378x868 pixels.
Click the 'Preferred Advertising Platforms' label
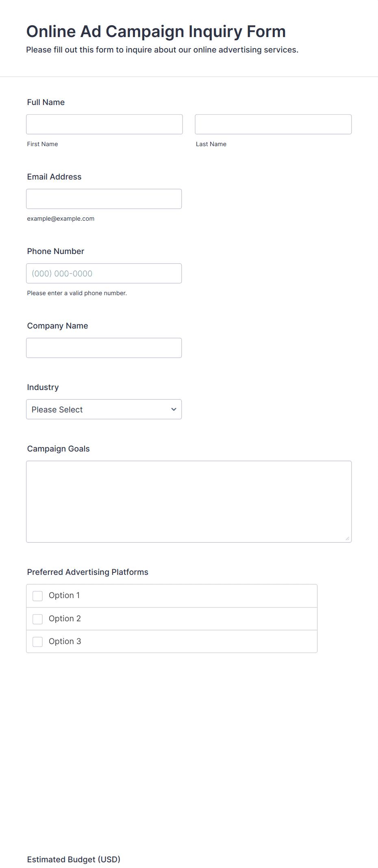tap(88, 572)
